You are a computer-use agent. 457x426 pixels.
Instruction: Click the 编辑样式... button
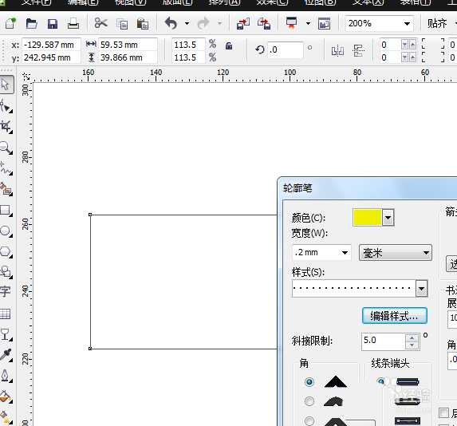[x=395, y=316]
